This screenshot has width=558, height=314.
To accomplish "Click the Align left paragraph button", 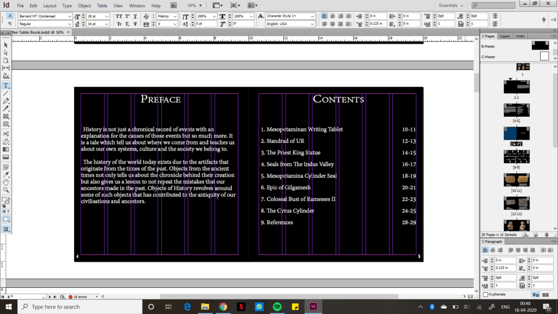I will pos(323,16).
